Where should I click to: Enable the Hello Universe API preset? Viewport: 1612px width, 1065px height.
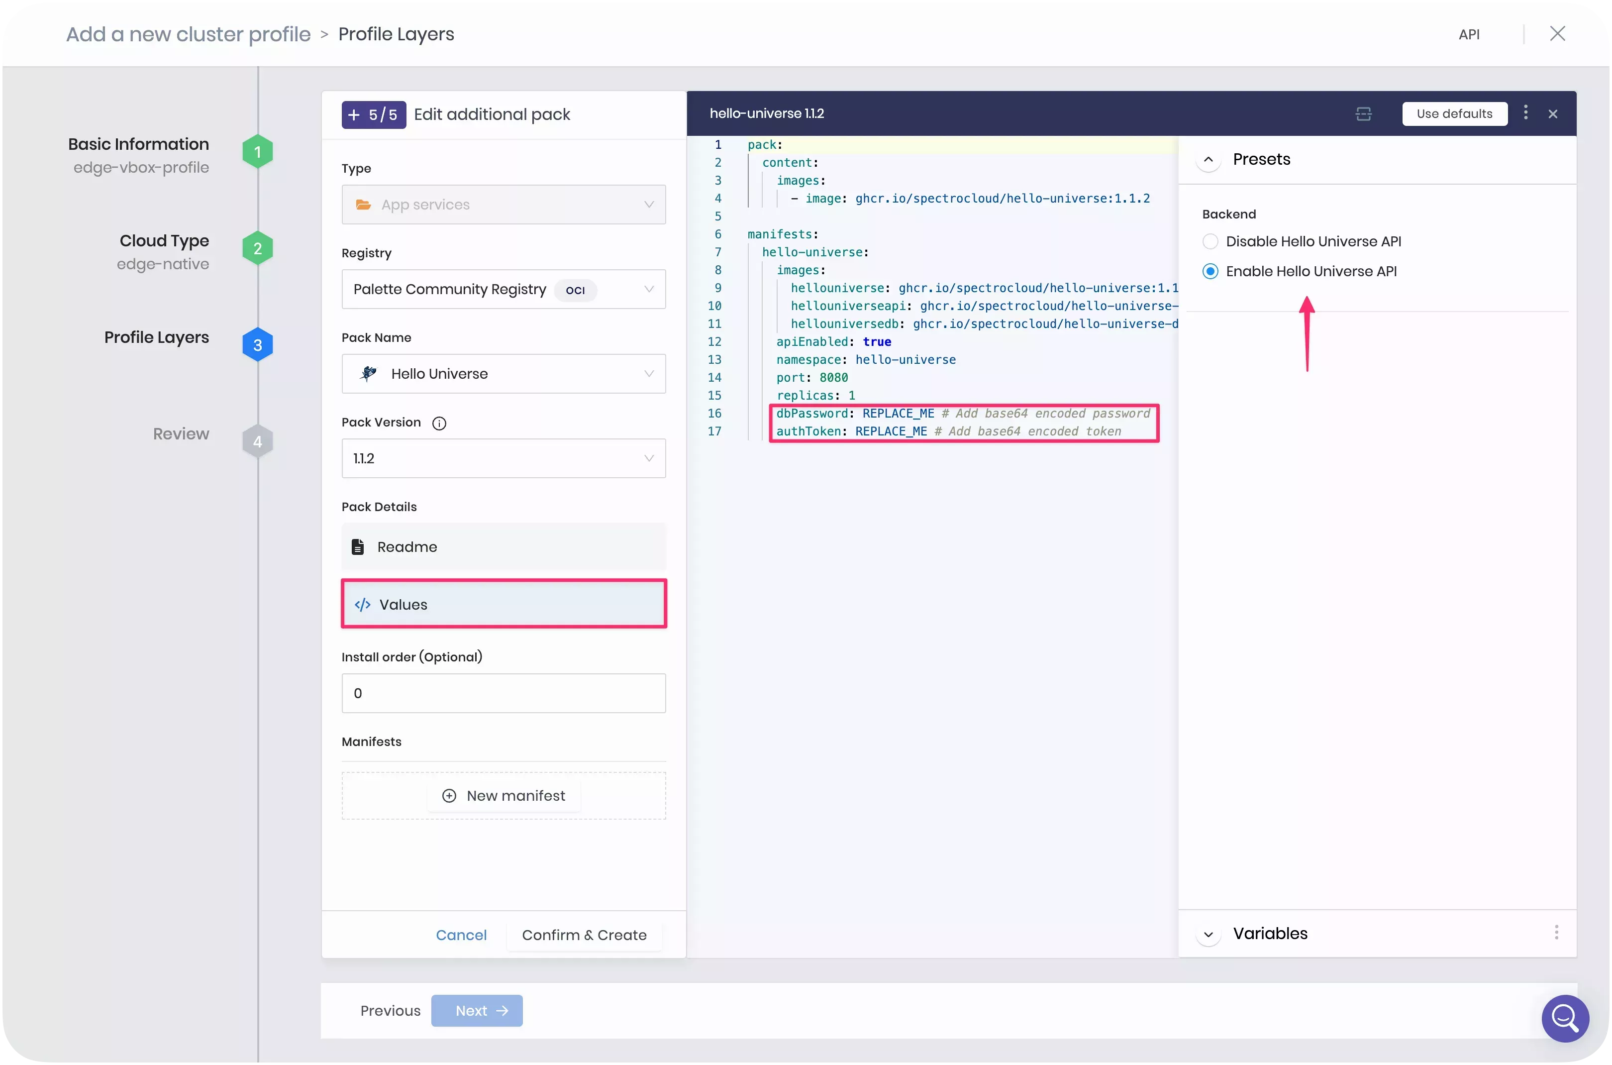1209,270
